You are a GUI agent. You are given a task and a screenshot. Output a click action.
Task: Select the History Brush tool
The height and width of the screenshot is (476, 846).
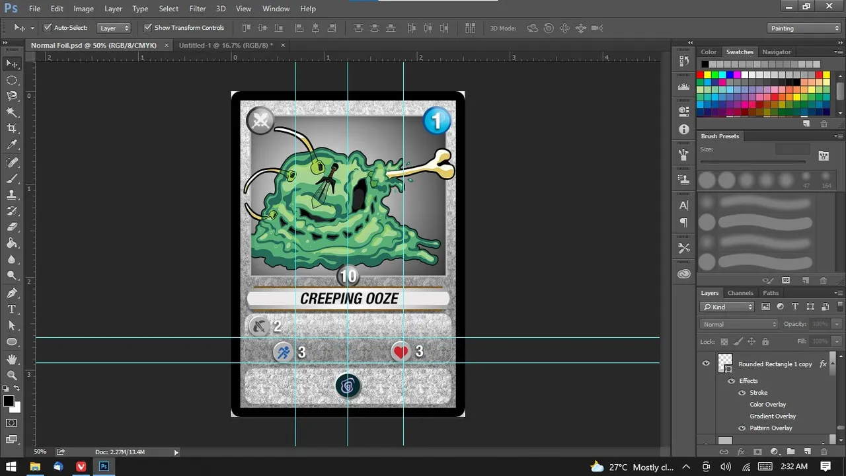point(12,211)
